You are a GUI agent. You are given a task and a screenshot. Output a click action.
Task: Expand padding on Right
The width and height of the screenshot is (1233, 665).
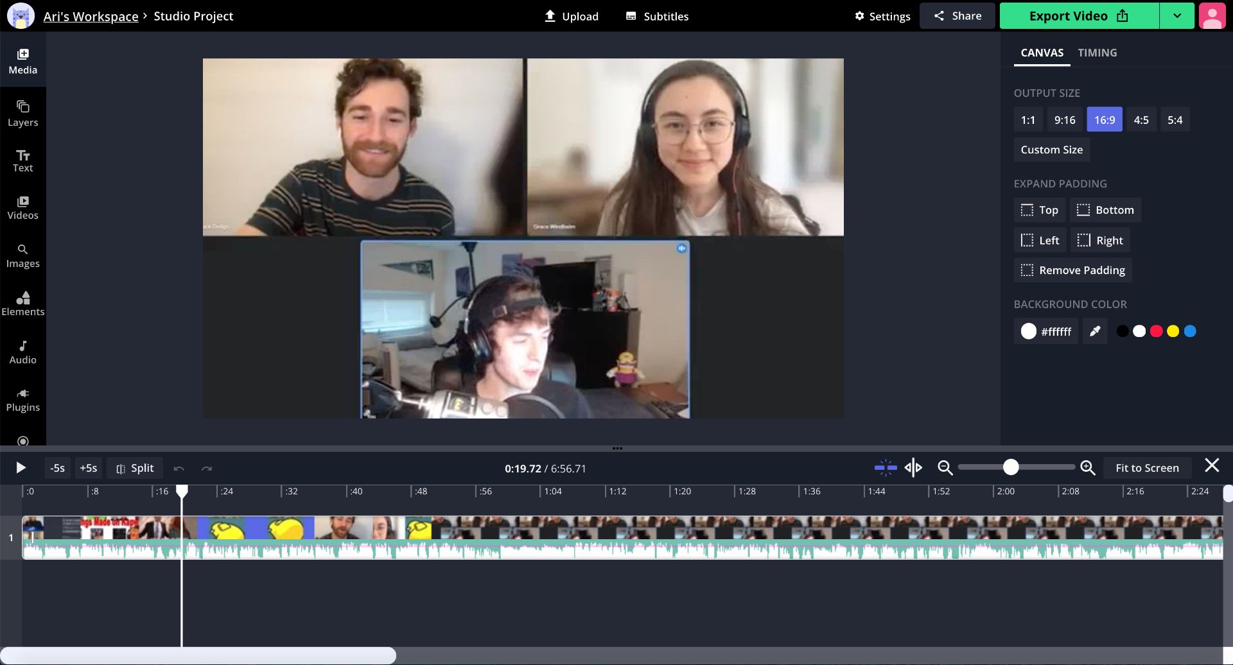pos(1100,240)
